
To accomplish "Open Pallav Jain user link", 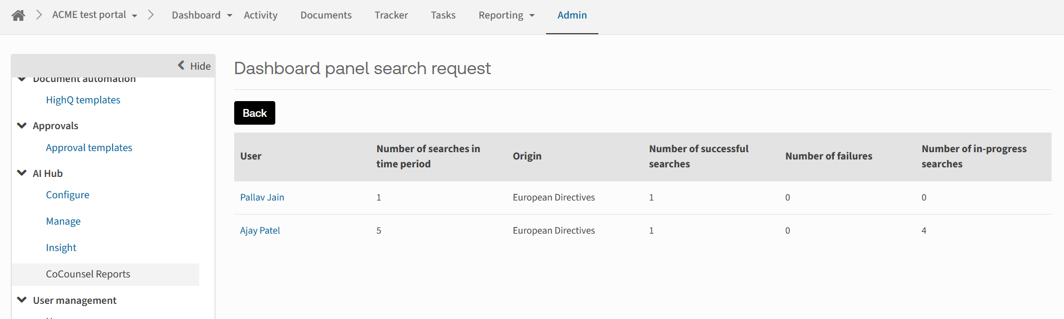I will pyautogui.click(x=262, y=197).
